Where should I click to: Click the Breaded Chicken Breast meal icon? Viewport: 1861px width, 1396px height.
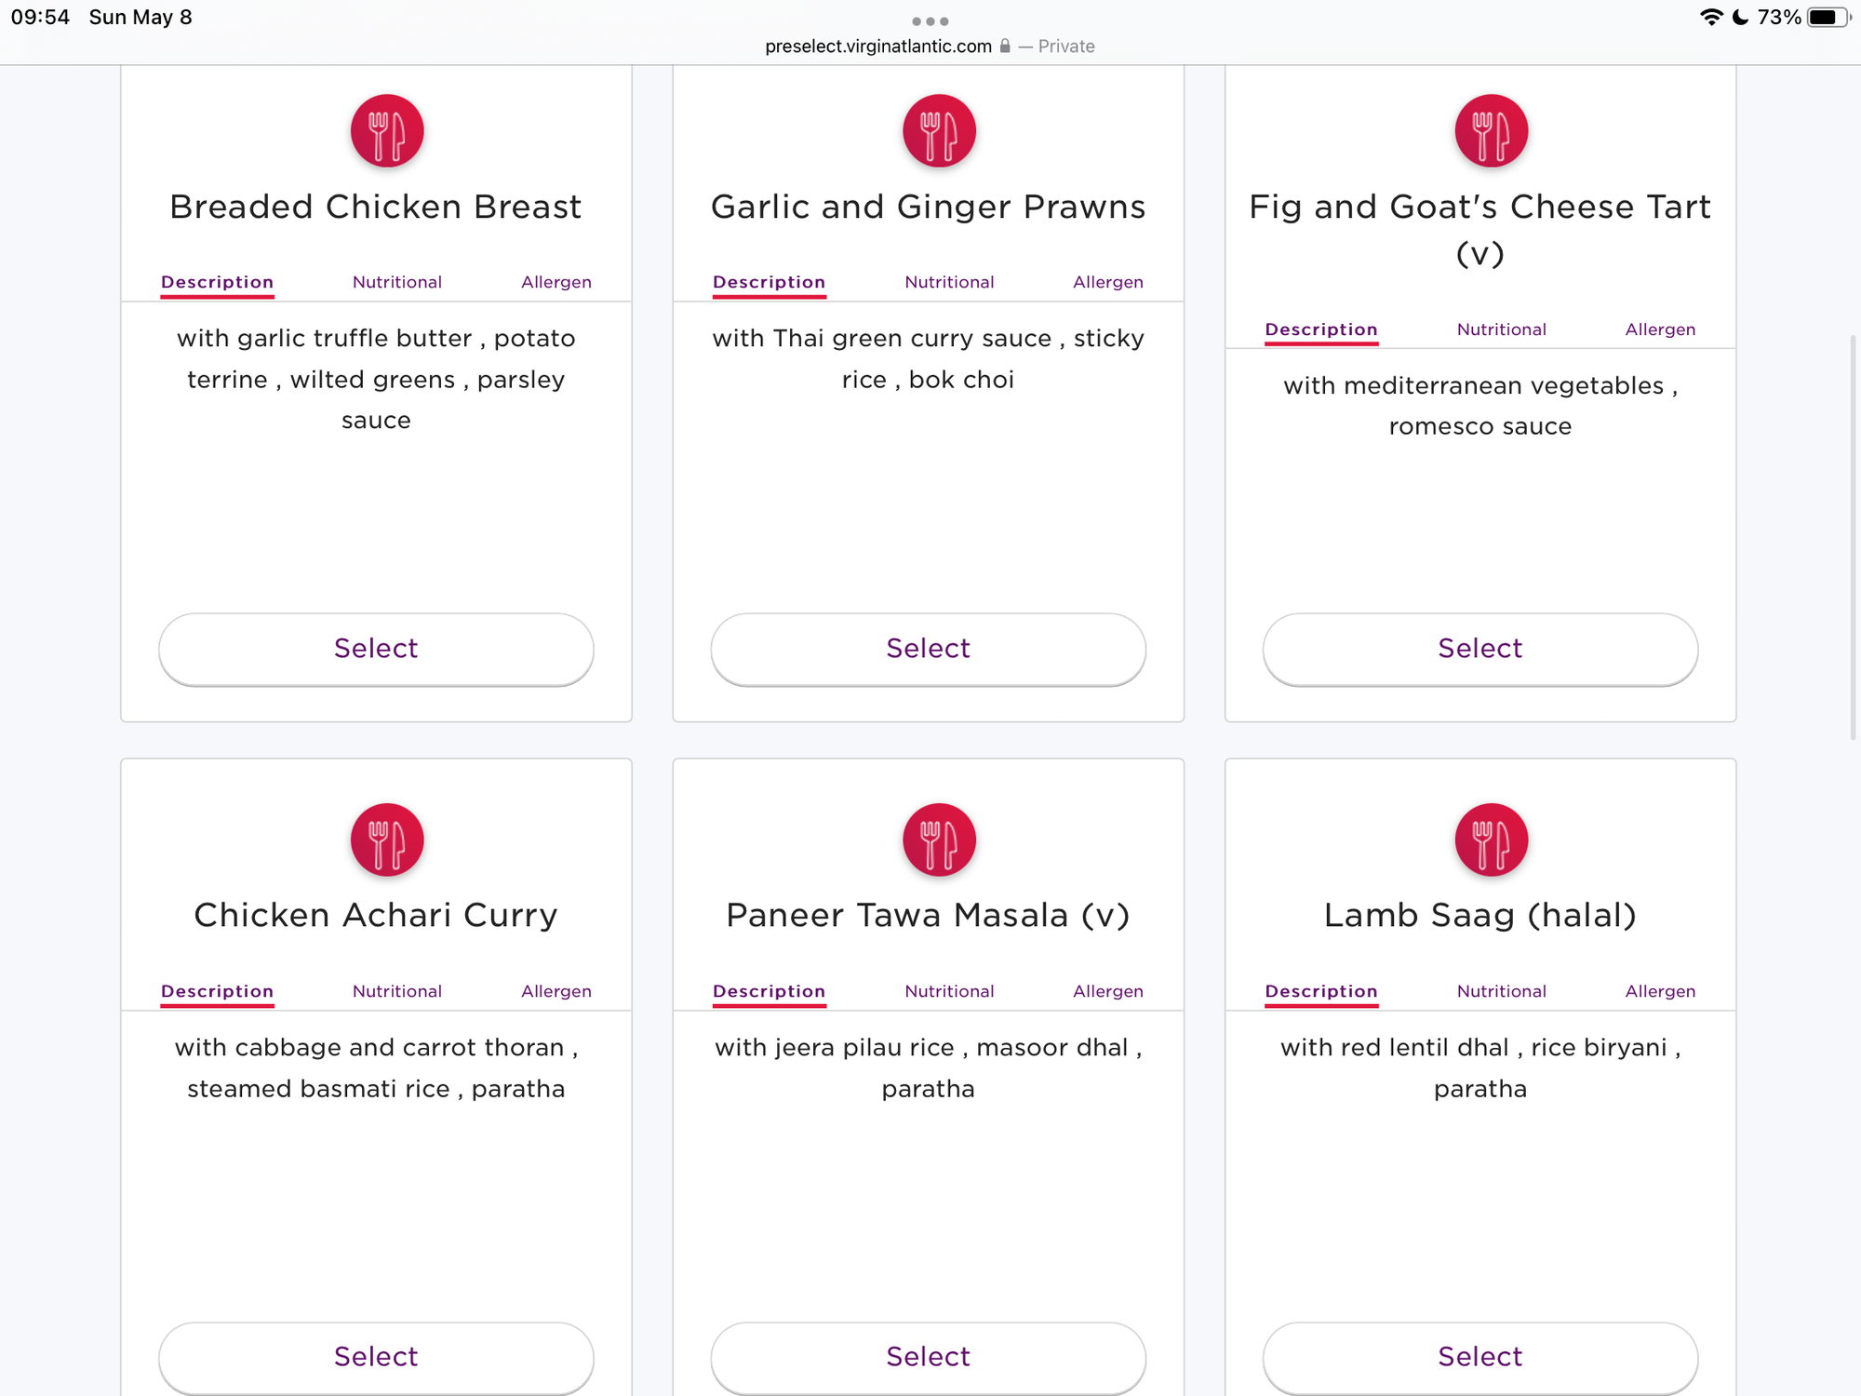pos(387,131)
